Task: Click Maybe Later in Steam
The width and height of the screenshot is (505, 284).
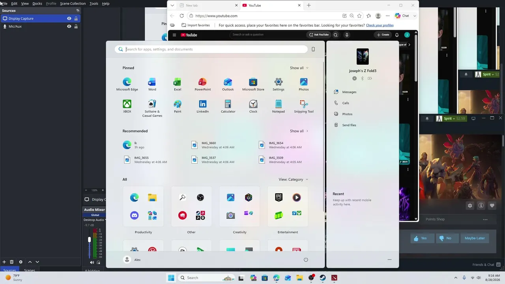Action: [474, 238]
